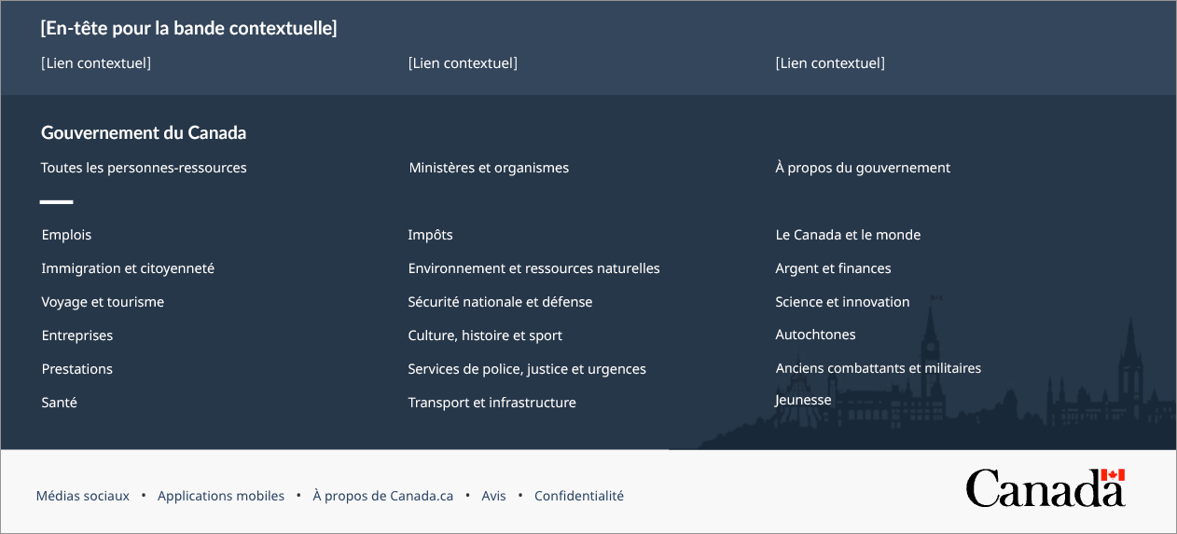Open the Emplois link
1177x534 pixels.
(66, 235)
